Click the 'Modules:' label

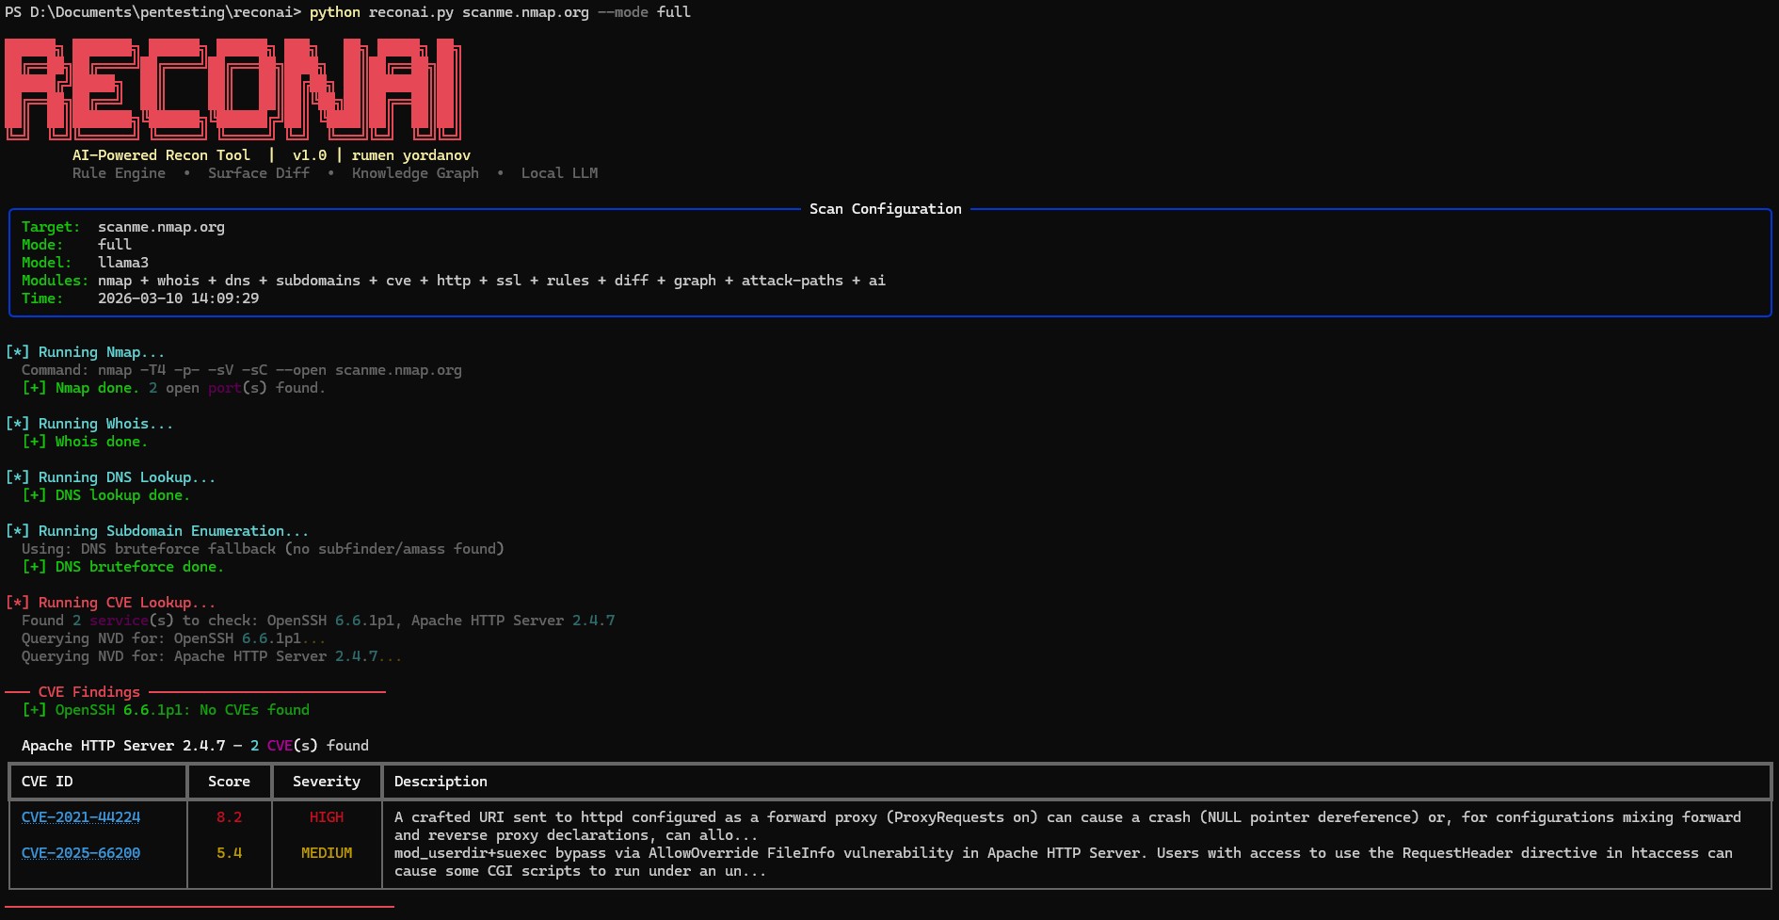[x=56, y=281]
